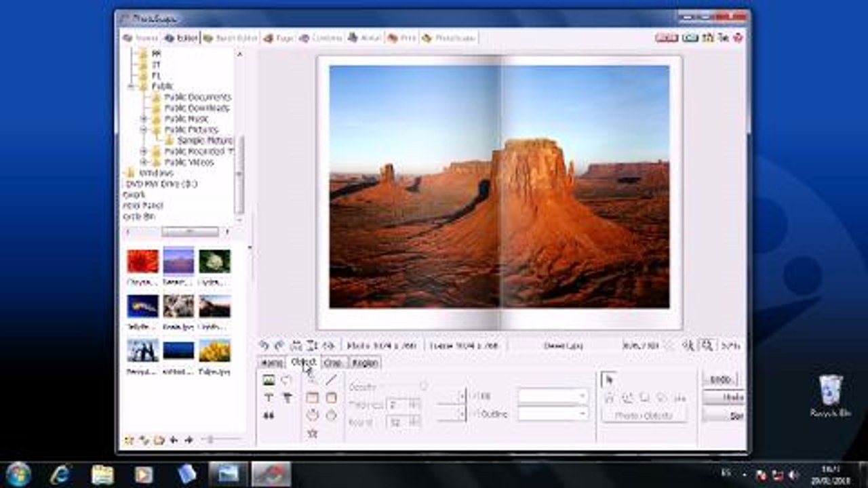Screen dimensions: 868x488
Task: Expand the Public Videos folder
Action: (x=144, y=162)
